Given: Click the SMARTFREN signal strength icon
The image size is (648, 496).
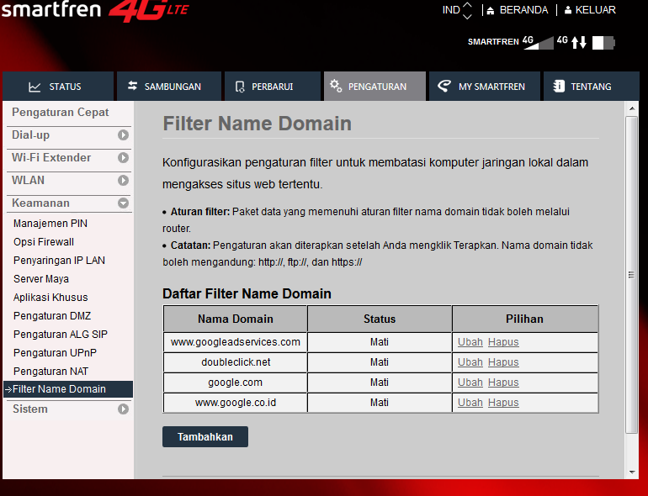Looking at the screenshot, I should coord(539,43).
